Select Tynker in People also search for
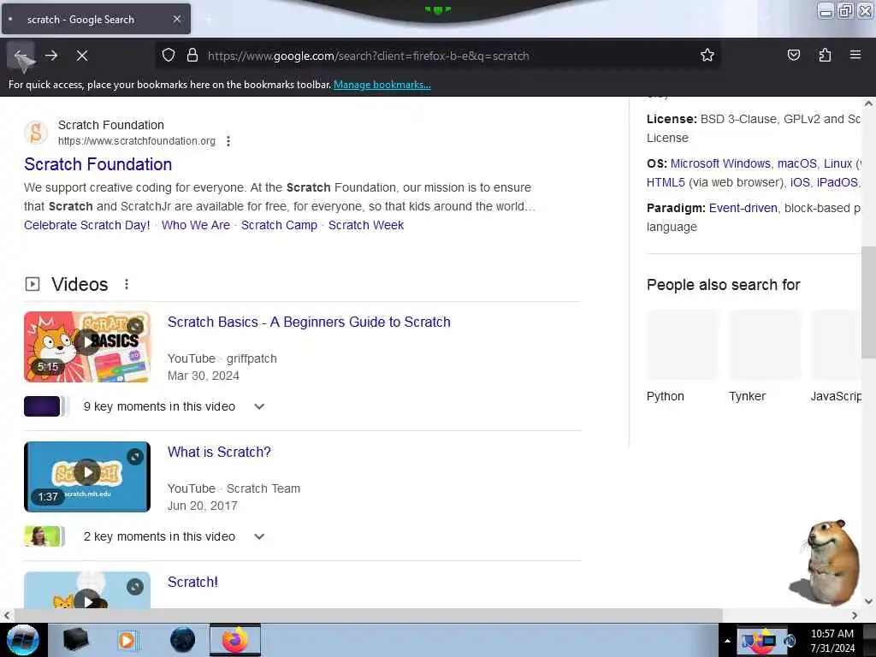The image size is (876, 657). pos(764,357)
